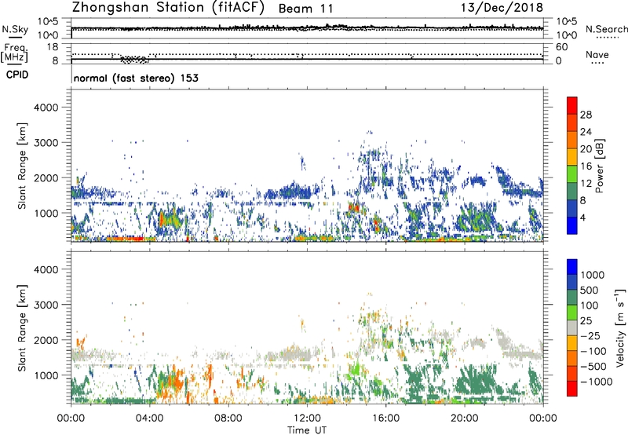628x435 pixels.
Task: Click the "Nave" legend label
Action: coord(597,55)
